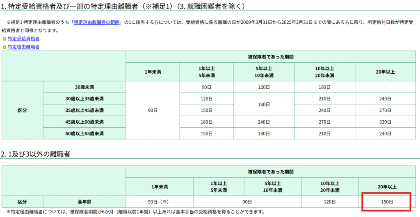This screenshot has height=217, width=420.
Task: Select 被保険者であった期間 header in section 2 table
Action: (x=271, y=171)
